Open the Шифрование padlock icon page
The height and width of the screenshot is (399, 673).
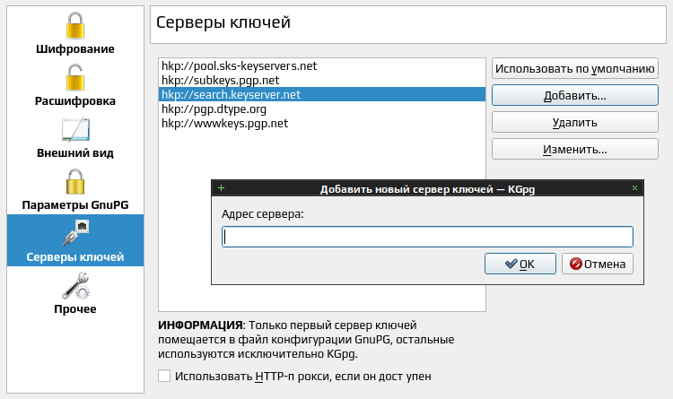[x=75, y=26]
